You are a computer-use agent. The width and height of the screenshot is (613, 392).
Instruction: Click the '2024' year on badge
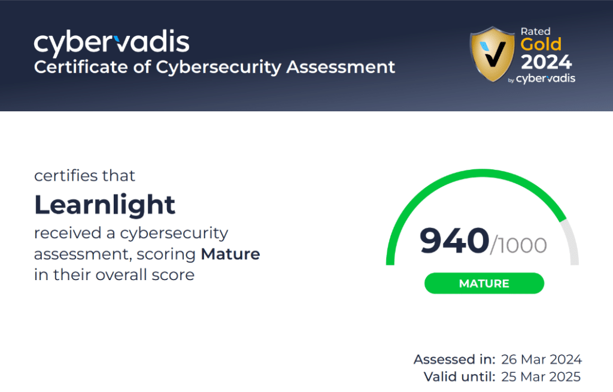point(546,62)
